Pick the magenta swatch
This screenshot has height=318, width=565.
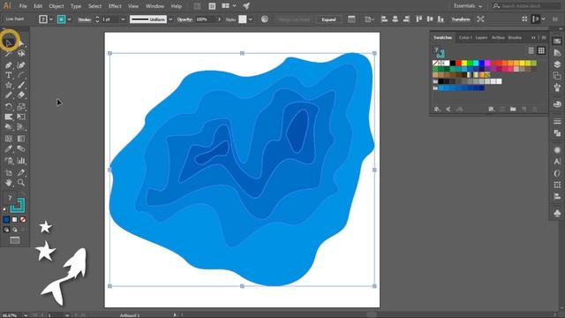click(487, 63)
